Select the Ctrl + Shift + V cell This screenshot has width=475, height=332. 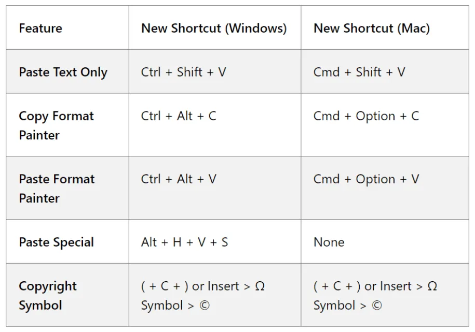pos(184,72)
